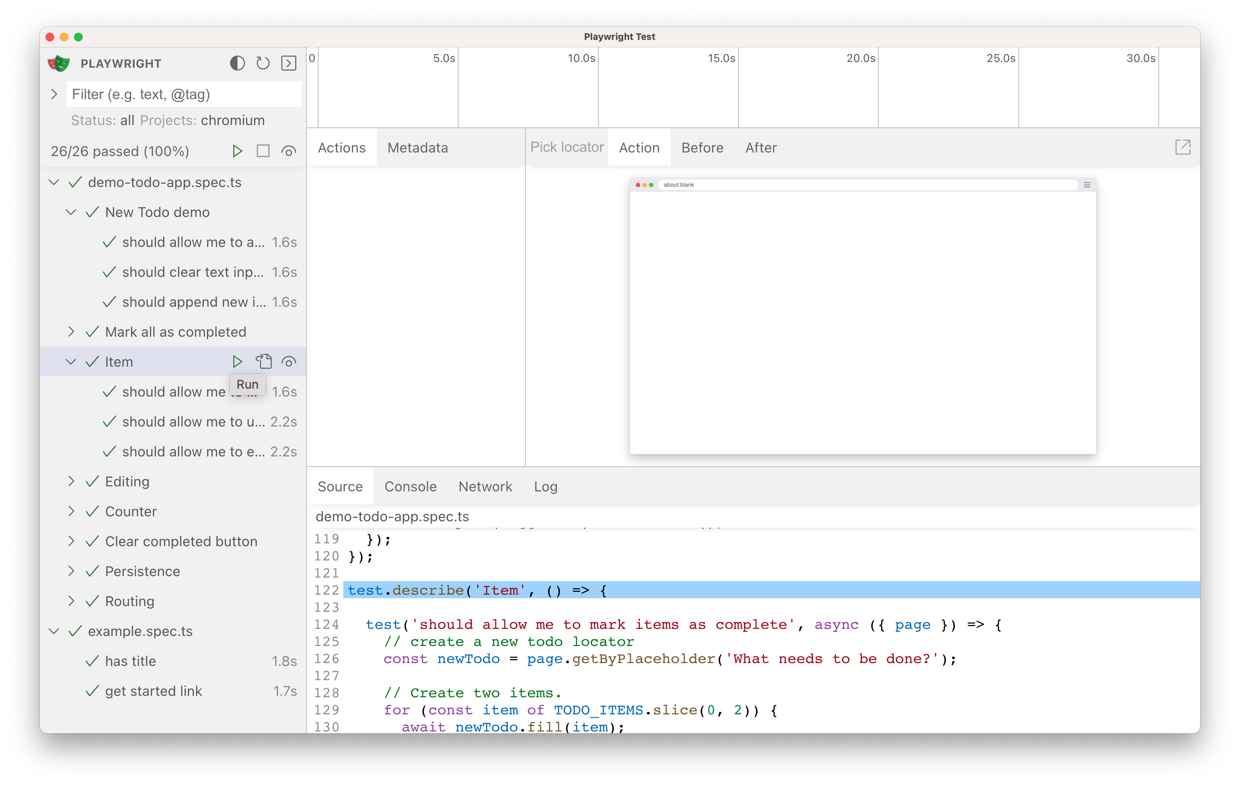The width and height of the screenshot is (1240, 786).
Task: Click the checkmark beside example.spec.ts
Action: tap(75, 631)
